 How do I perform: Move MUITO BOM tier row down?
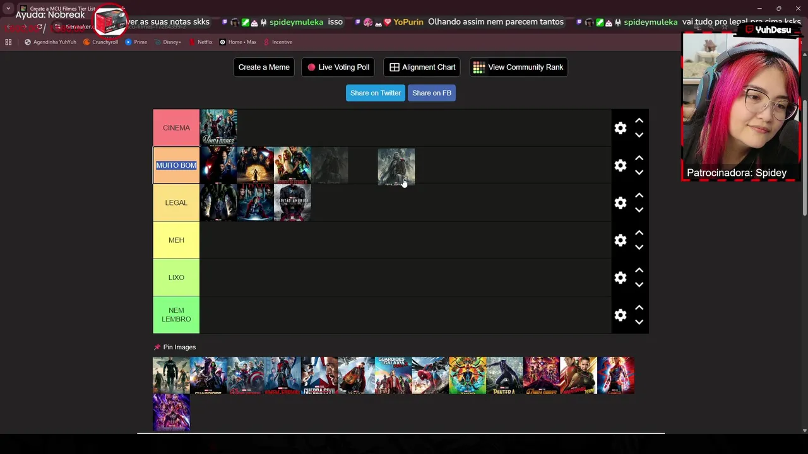[x=639, y=172]
